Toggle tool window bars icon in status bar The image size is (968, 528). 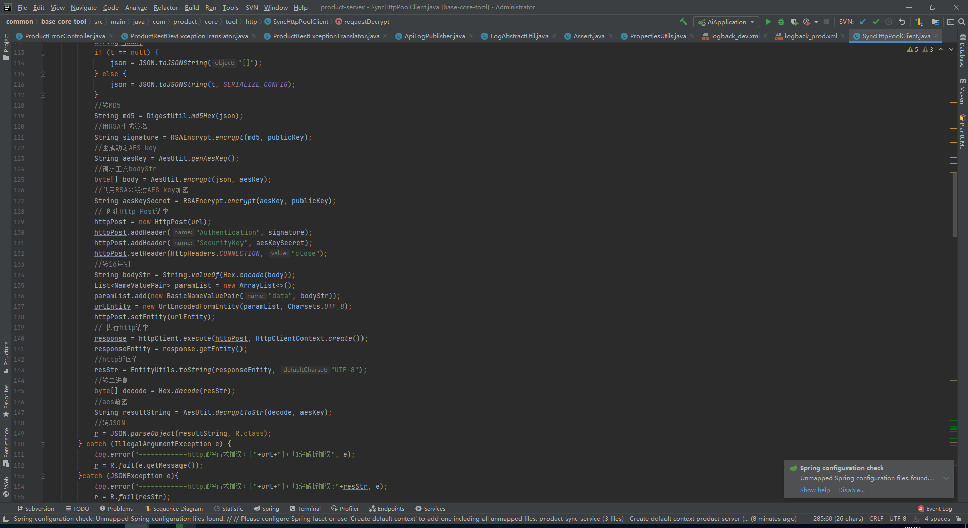pyautogui.click(x=6, y=519)
